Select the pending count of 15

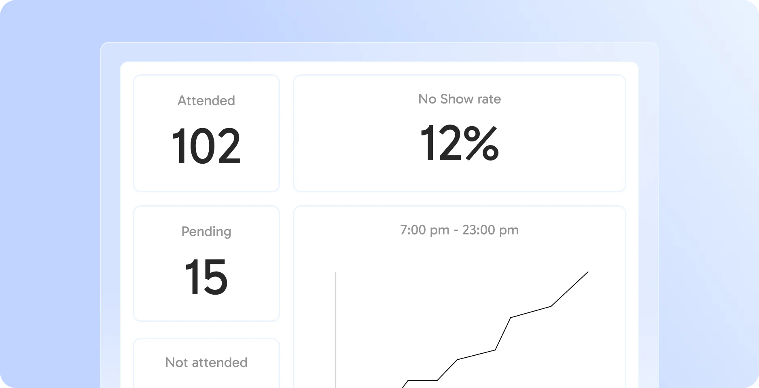(x=206, y=277)
